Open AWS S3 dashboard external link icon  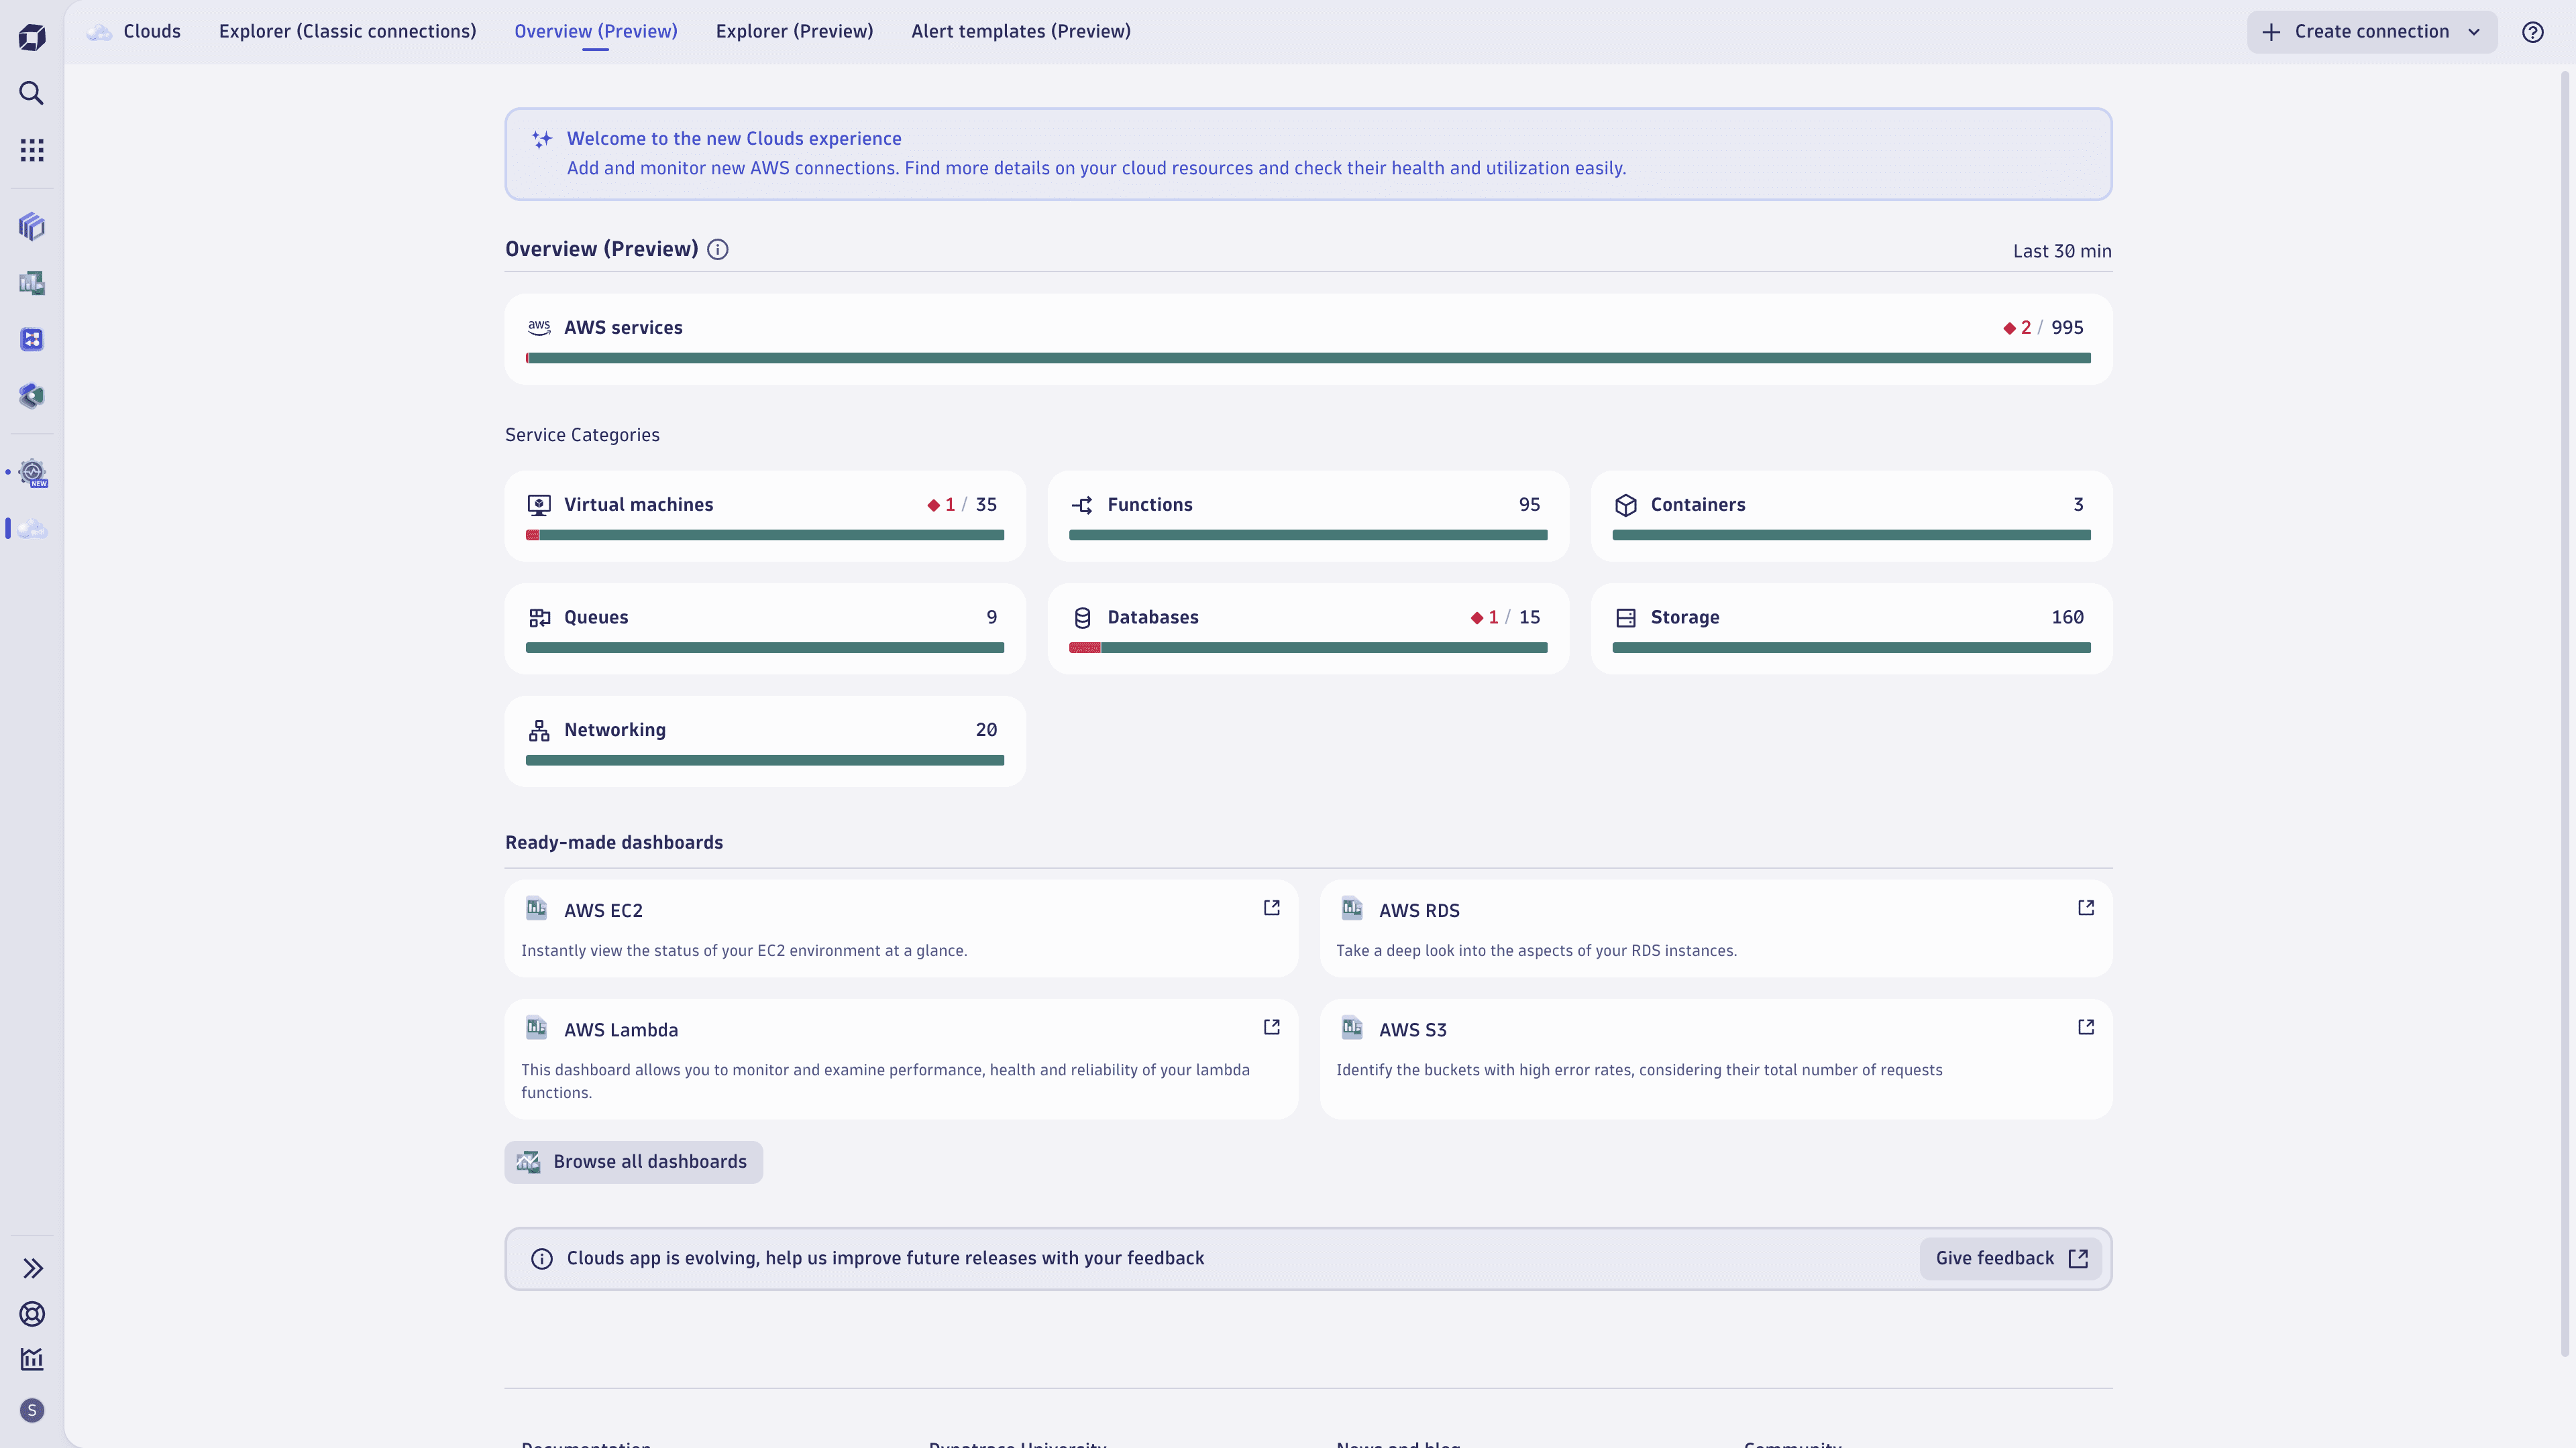[2086, 1027]
